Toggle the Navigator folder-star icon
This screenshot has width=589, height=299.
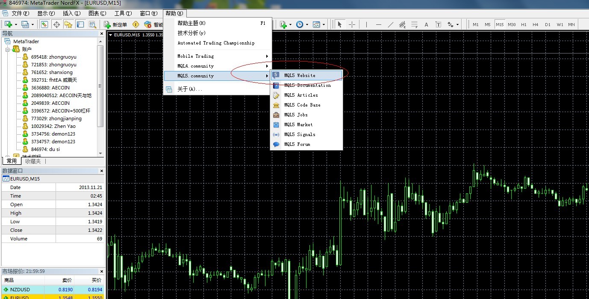point(68,24)
